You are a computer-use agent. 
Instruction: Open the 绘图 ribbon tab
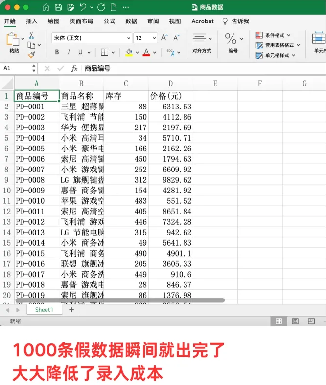point(54,21)
